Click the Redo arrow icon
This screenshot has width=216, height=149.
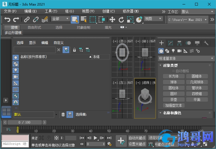point(16,19)
